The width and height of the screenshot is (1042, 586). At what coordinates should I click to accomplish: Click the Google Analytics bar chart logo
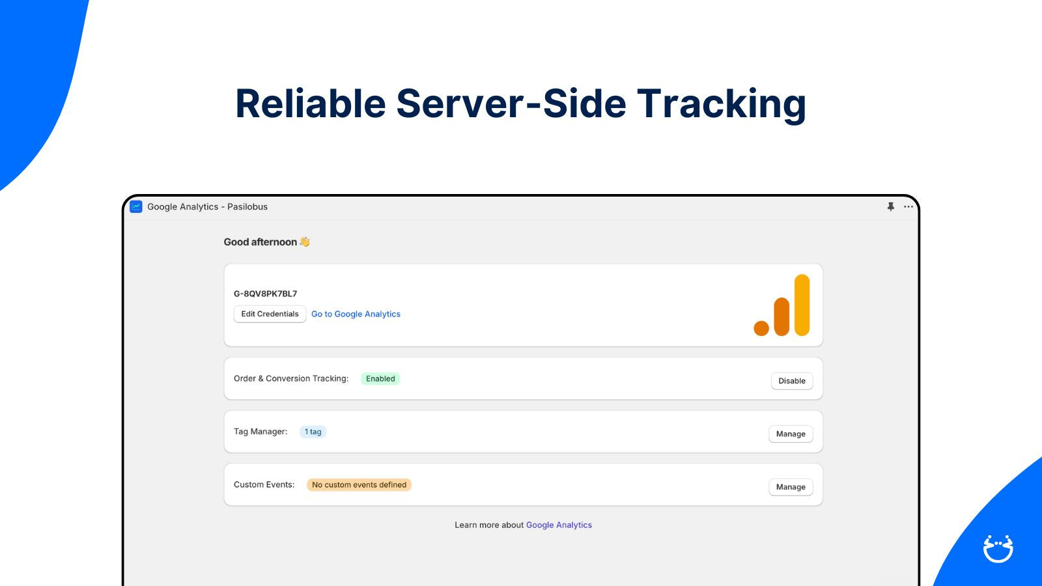[781, 305]
